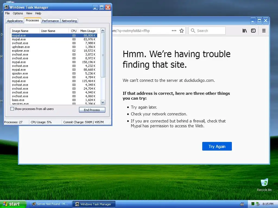Viewport: 278px width, 208px height.
Task: Open the page actions three-dots menu
Action: click(x=174, y=31)
